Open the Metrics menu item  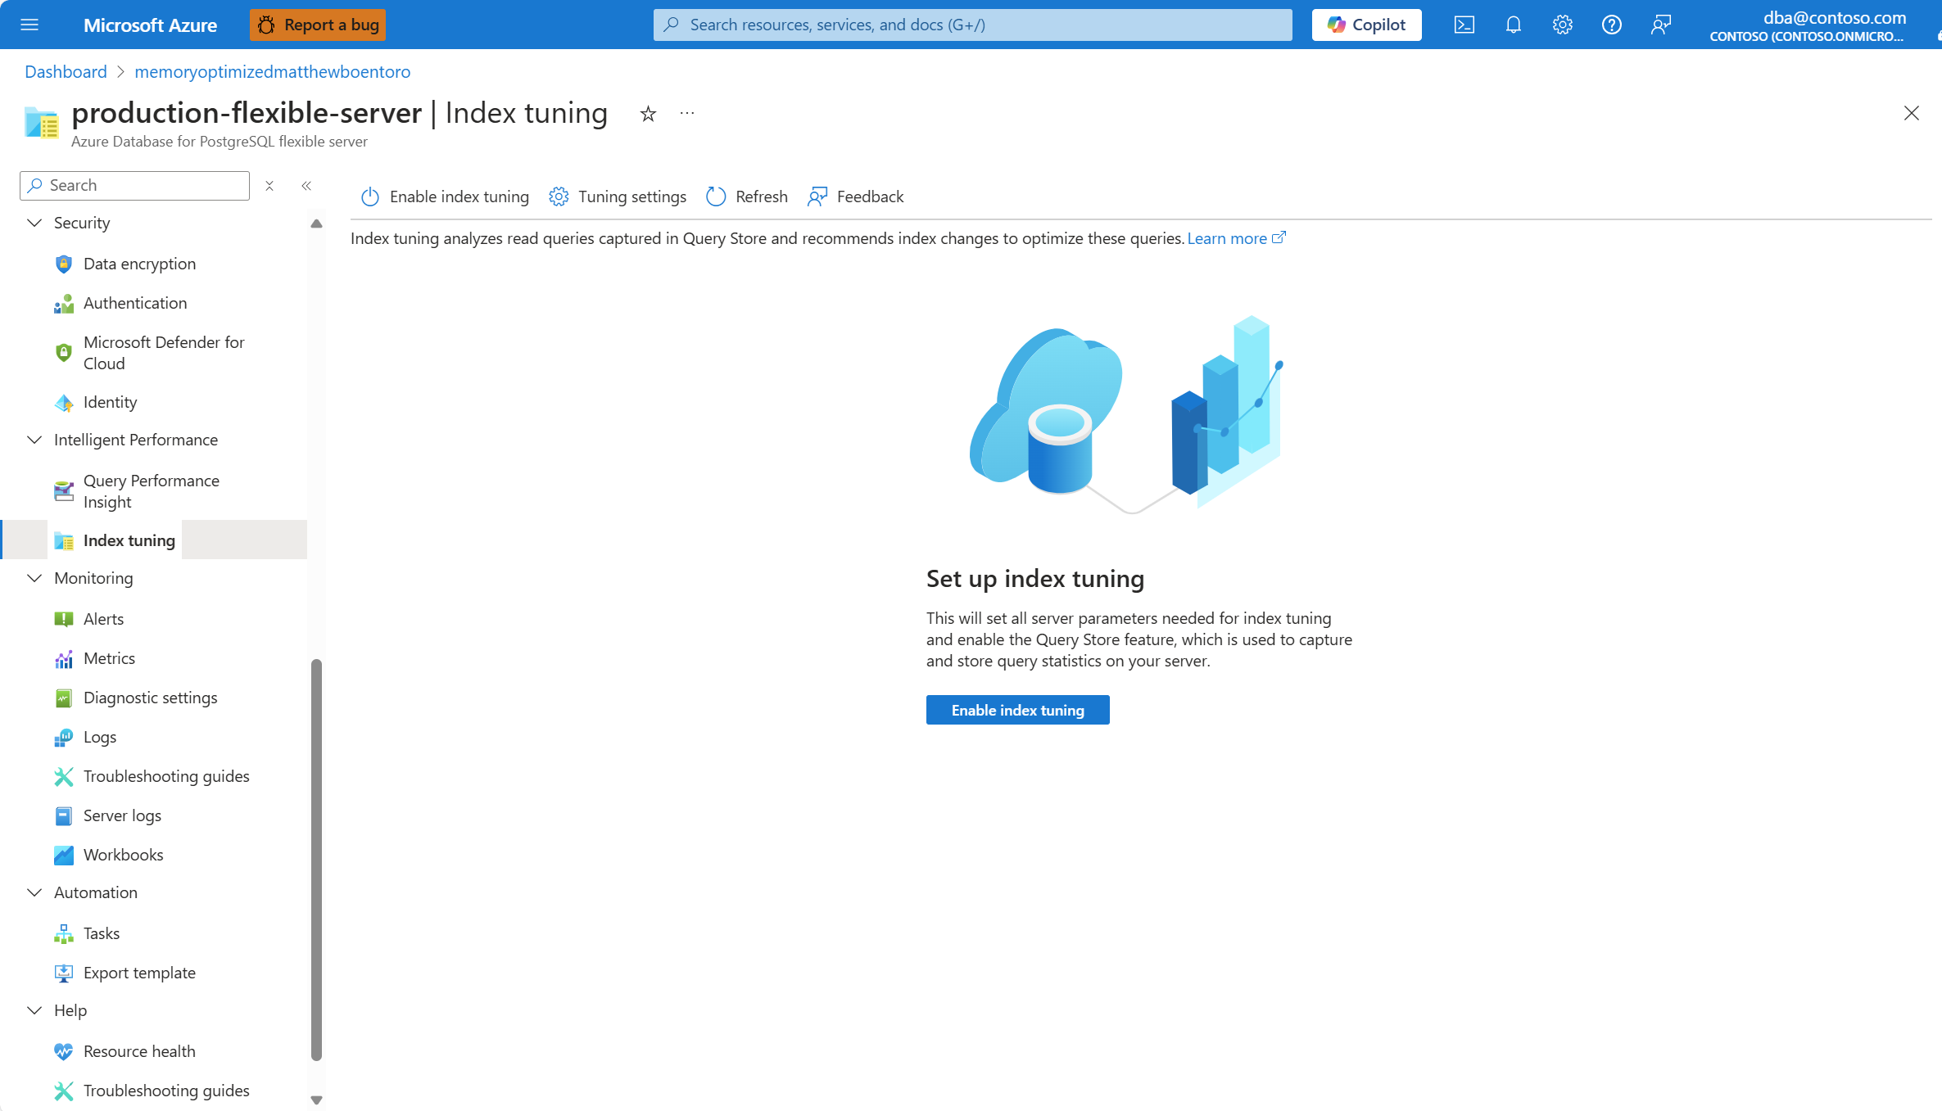[109, 658]
